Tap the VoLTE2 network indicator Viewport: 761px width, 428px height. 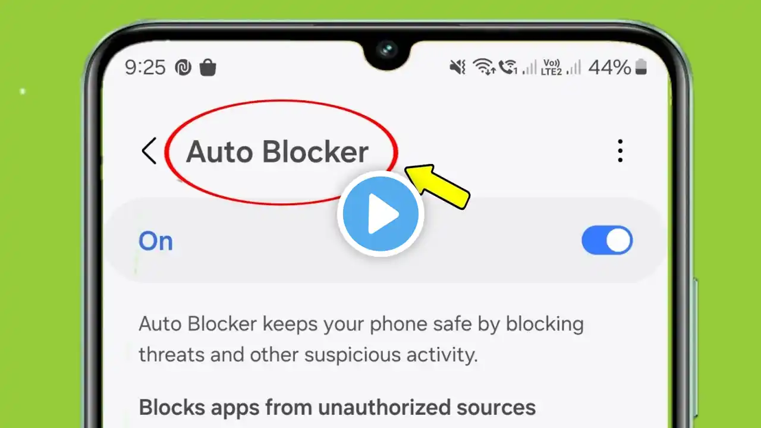[551, 67]
